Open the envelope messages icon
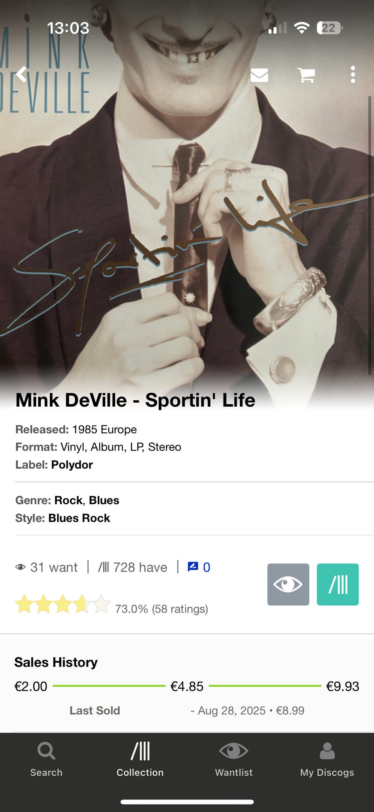The width and height of the screenshot is (374, 812). pos(259,75)
